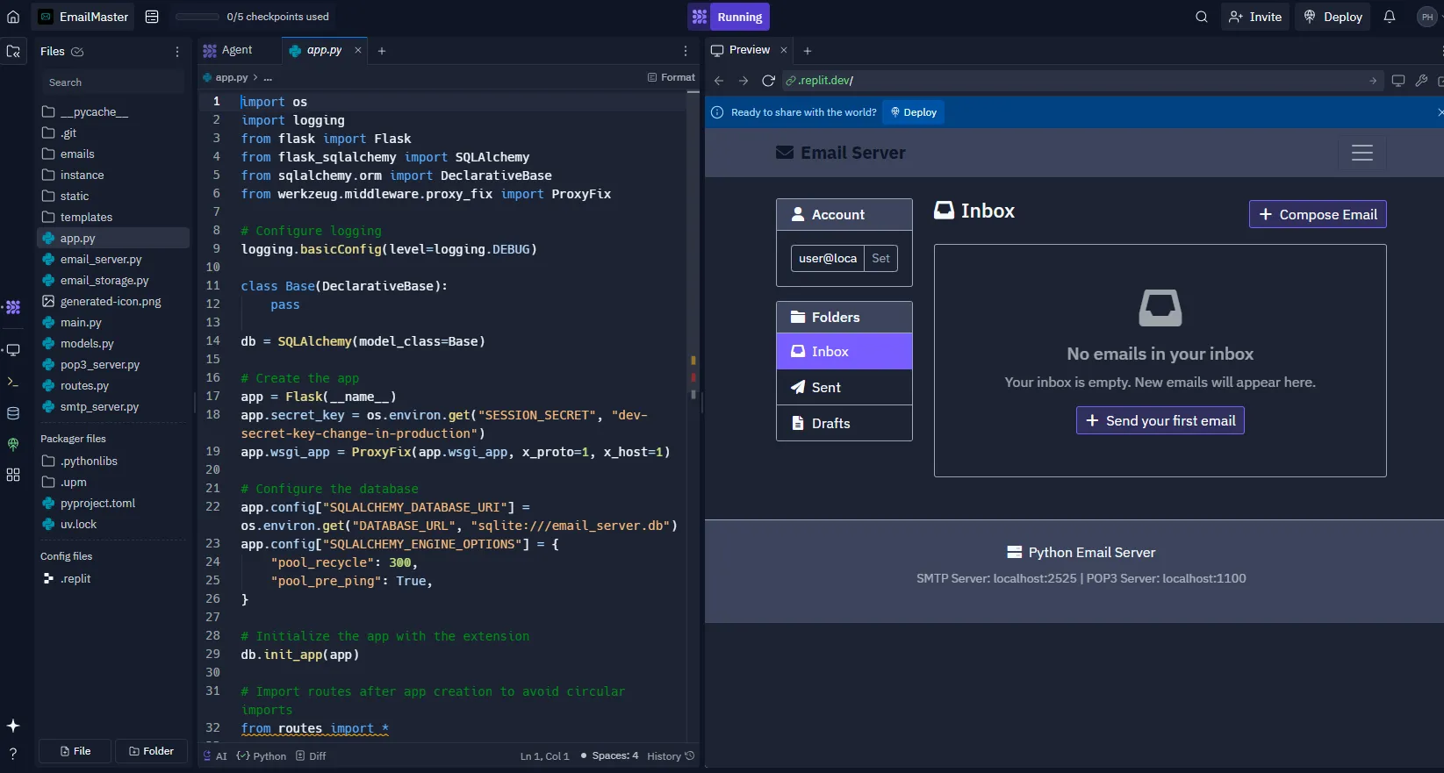
Task: Toggle the hamburger menu in Email Server
Action: [x=1361, y=153]
